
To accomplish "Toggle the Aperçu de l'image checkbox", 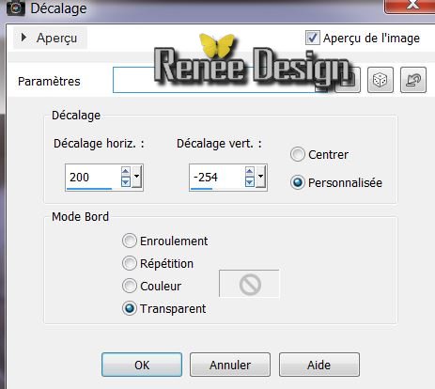I will tap(313, 38).
